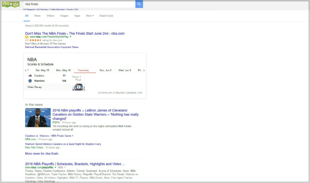
Task: Click the About 4,260,000 results text
Action: [x=47, y=26]
